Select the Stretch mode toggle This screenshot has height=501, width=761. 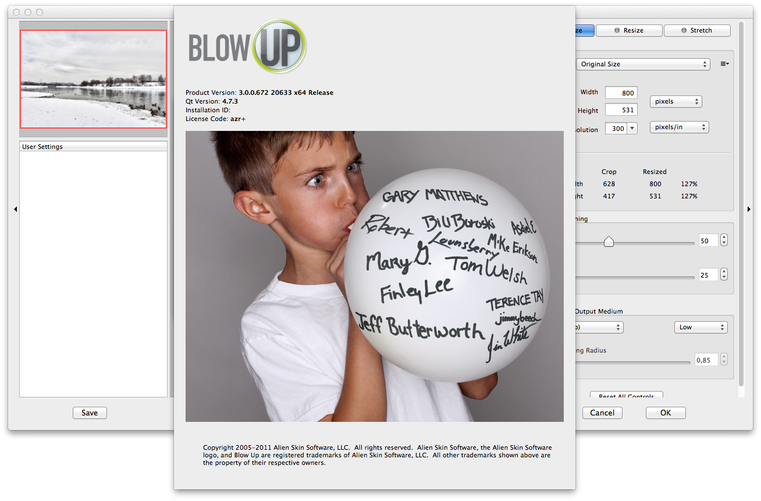click(x=696, y=30)
